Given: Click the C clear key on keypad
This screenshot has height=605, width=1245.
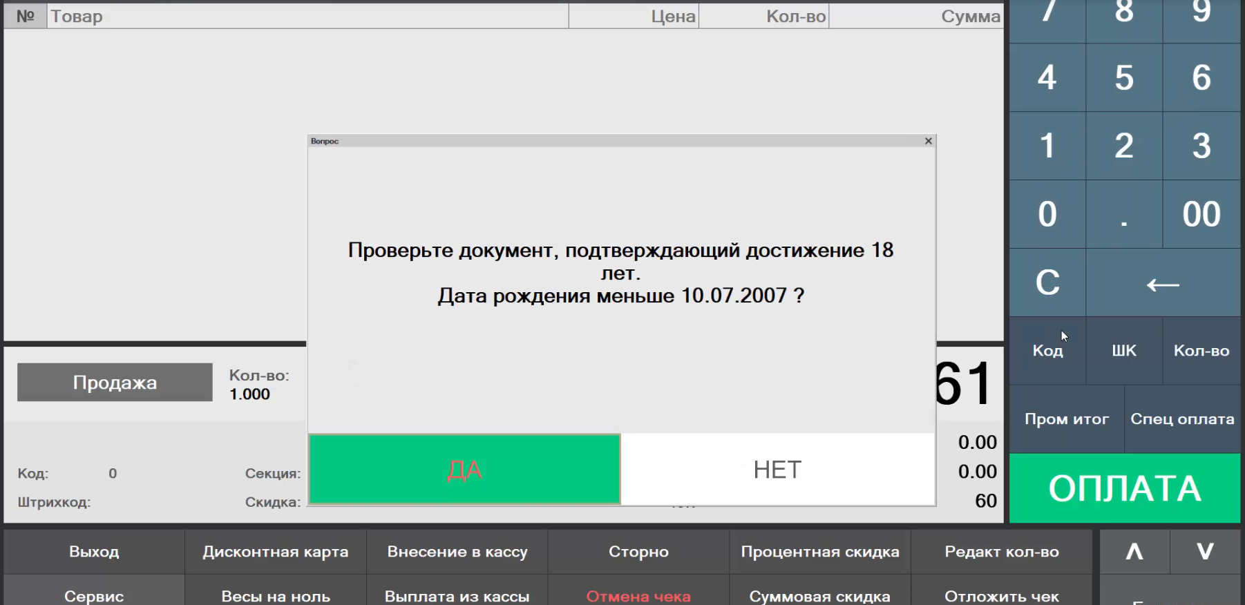Looking at the screenshot, I should coord(1047,282).
